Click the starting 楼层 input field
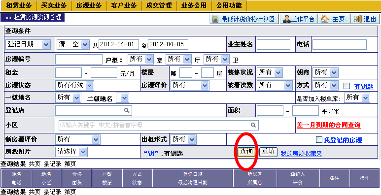The width and height of the screenshot is (381, 195). coord(186,72)
